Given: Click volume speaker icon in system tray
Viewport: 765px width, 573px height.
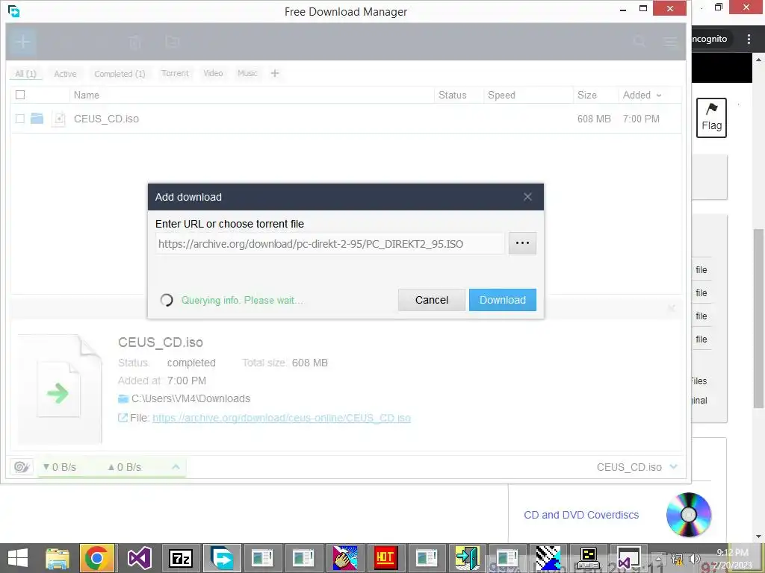Looking at the screenshot, I should pyautogui.click(x=694, y=559).
